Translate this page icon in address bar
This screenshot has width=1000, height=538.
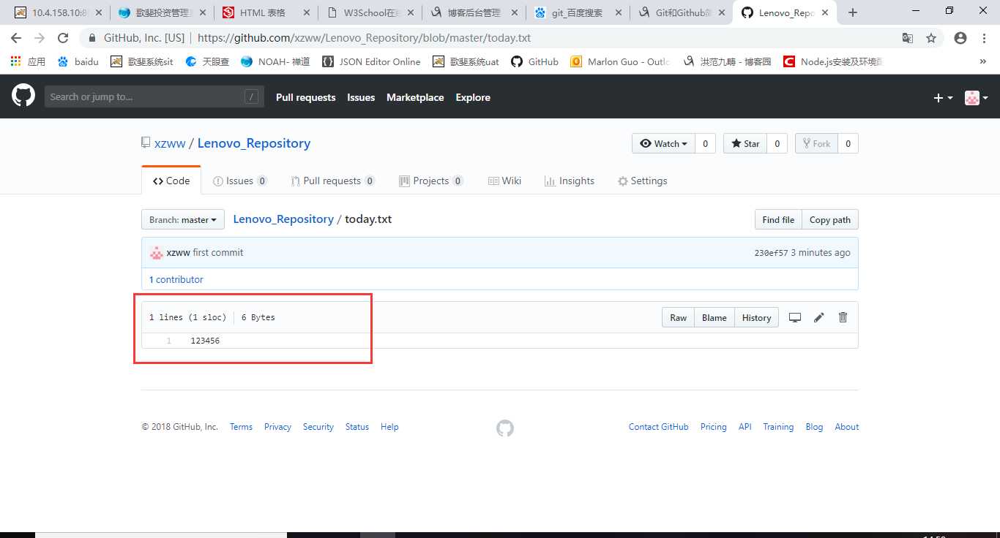[907, 38]
